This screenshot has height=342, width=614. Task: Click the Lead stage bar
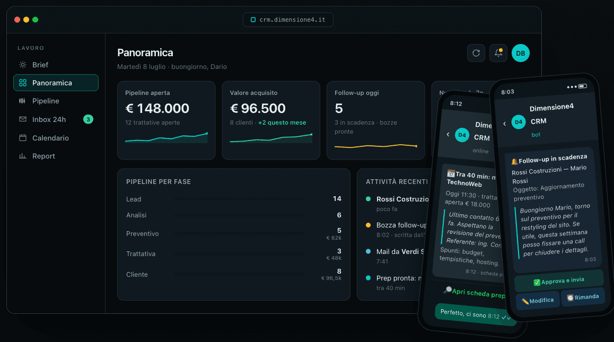click(239, 199)
